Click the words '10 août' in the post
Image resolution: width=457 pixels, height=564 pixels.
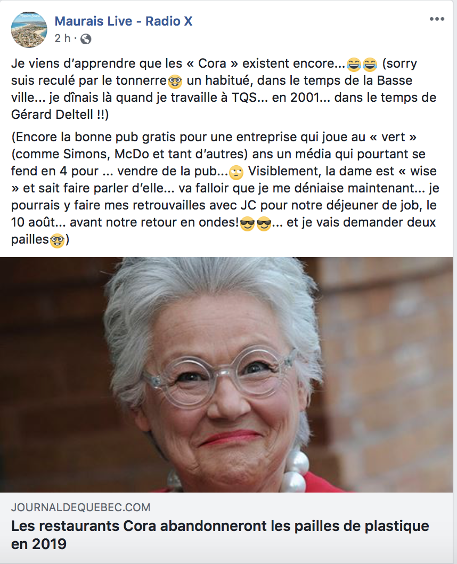point(35,222)
